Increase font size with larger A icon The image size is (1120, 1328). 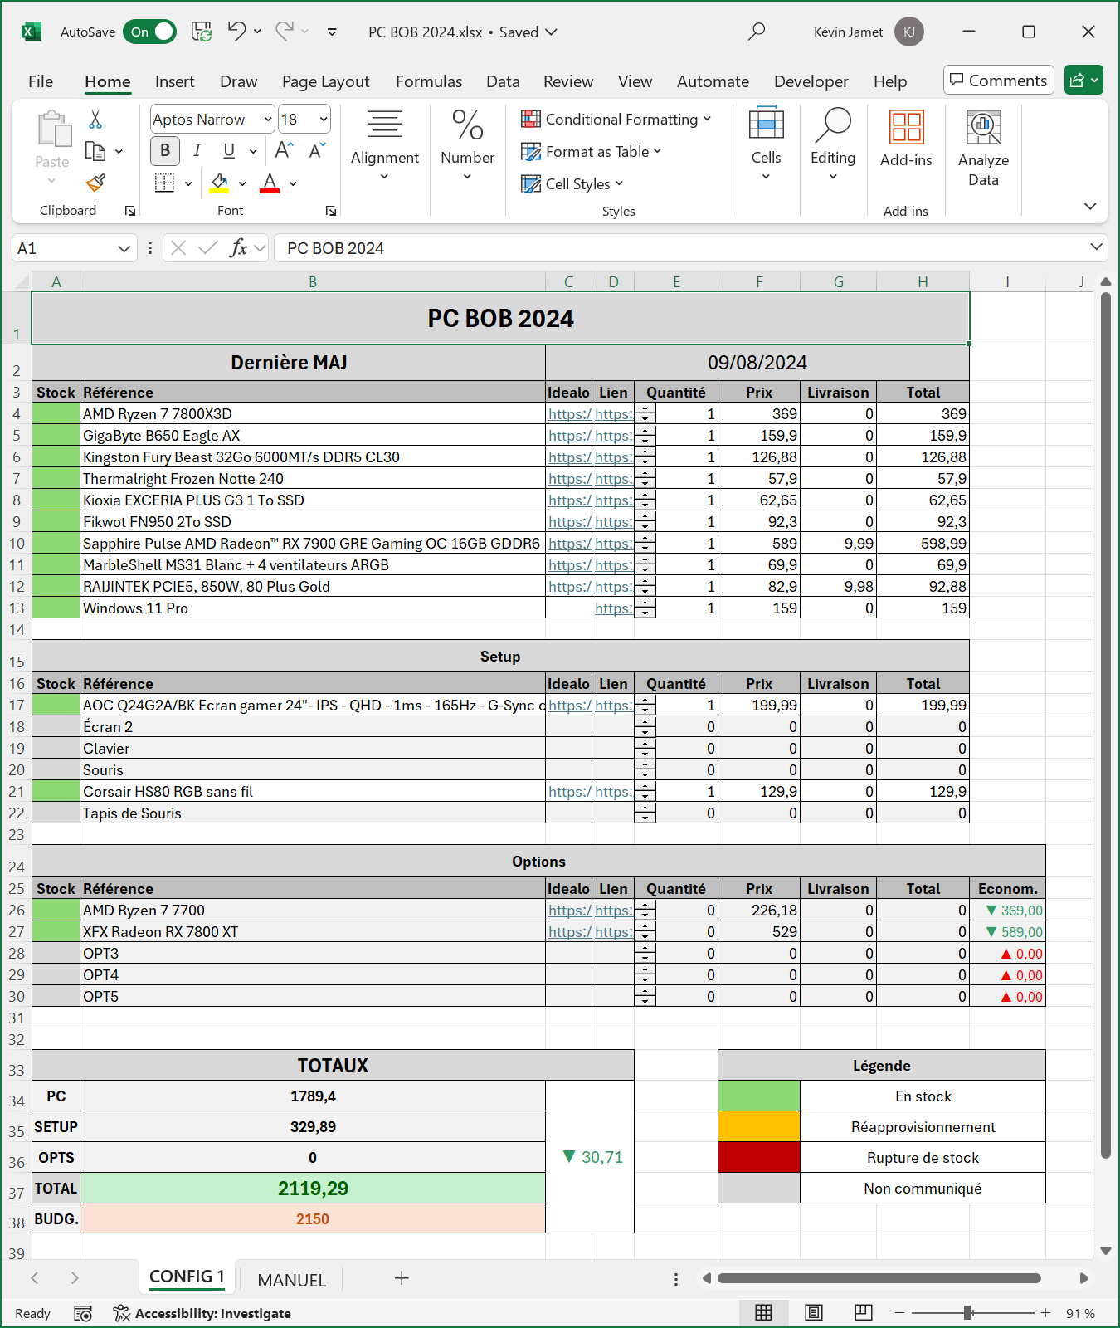click(284, 150)
